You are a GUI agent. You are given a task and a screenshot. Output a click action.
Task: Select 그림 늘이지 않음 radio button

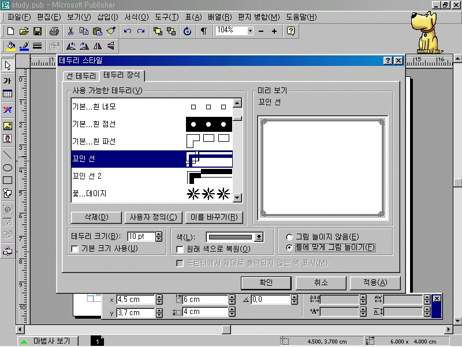click(289, 237)
